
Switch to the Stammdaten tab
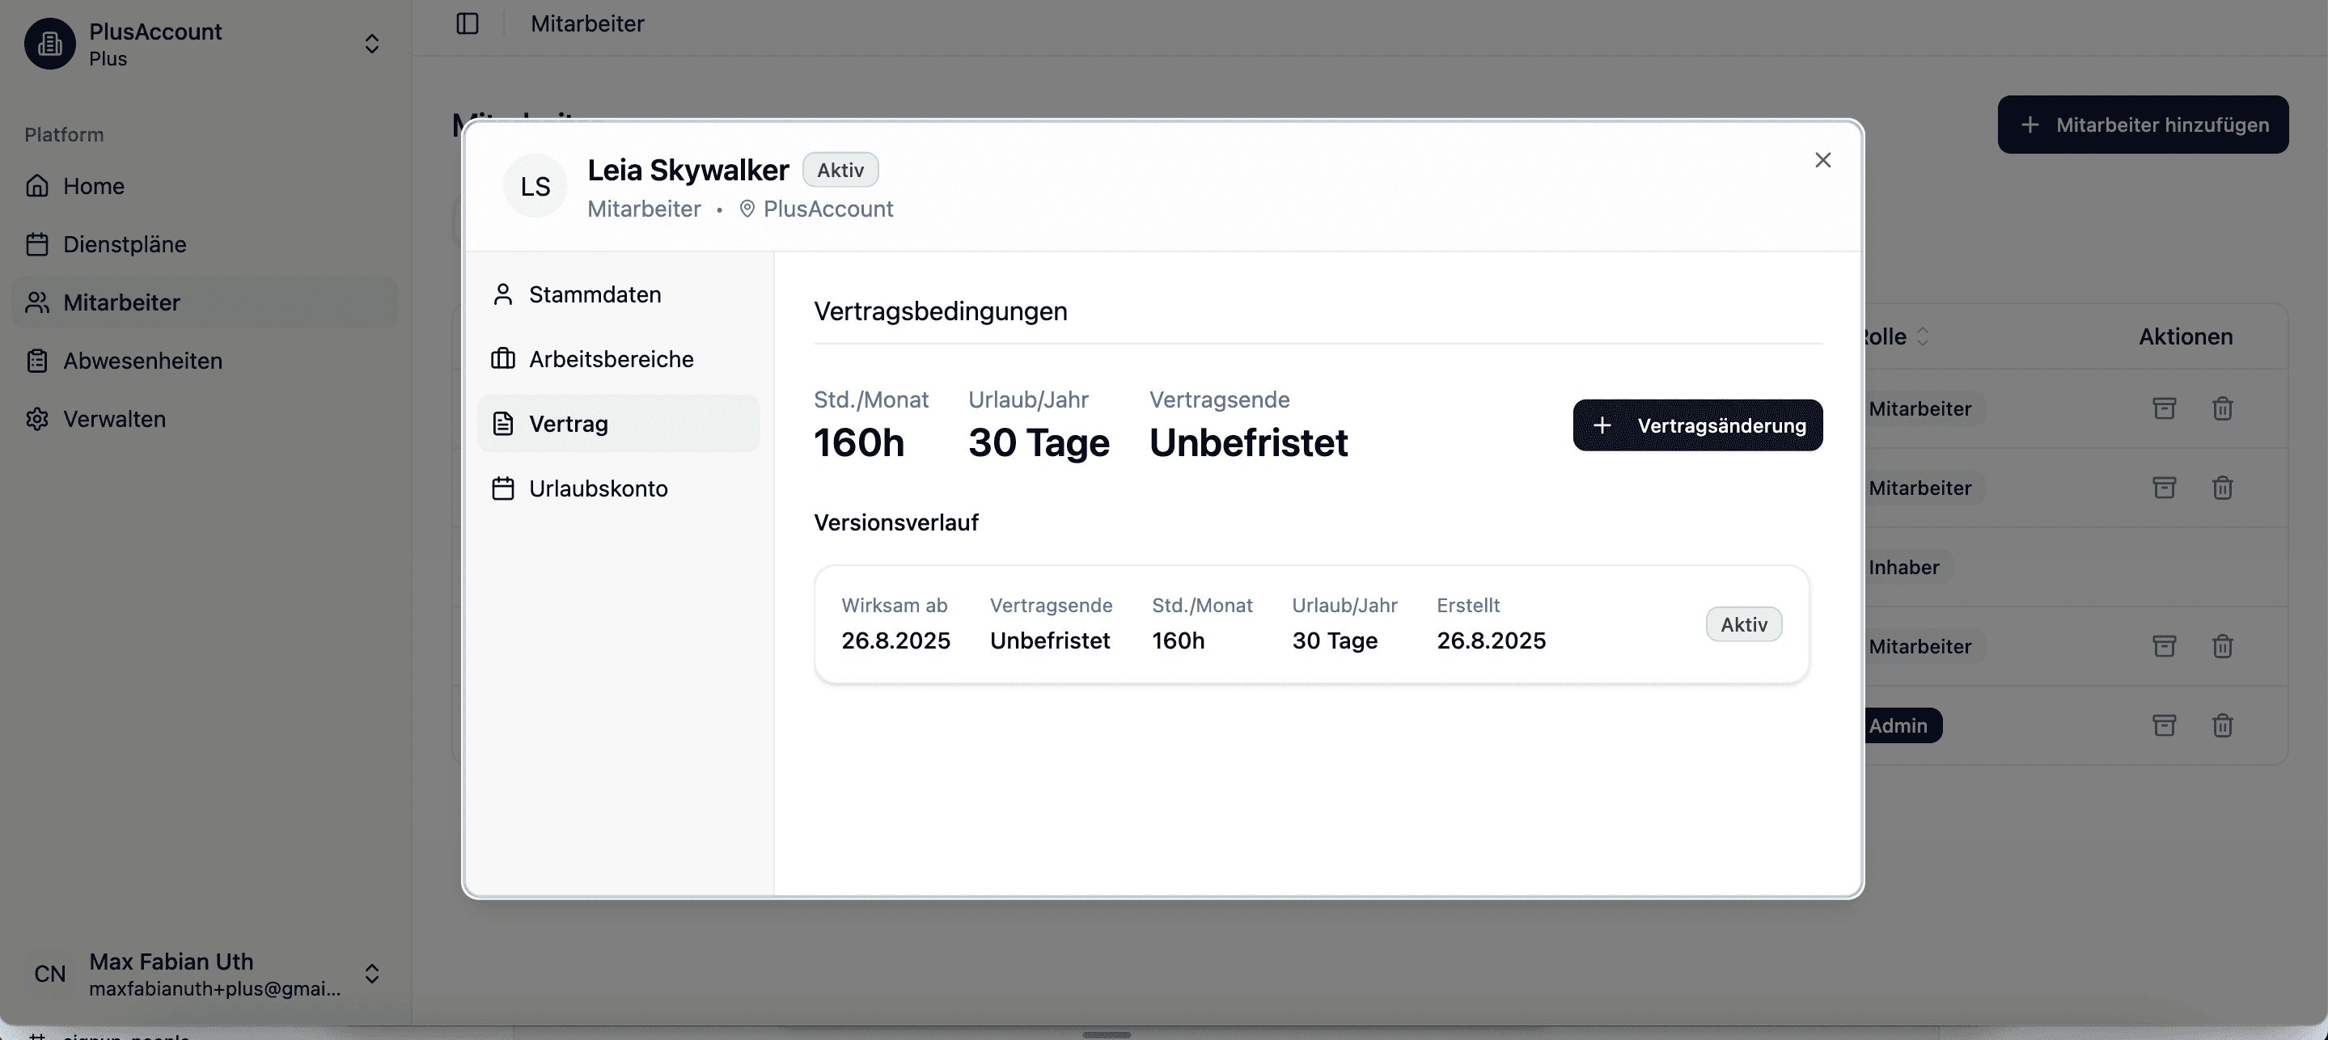(595, 294)
